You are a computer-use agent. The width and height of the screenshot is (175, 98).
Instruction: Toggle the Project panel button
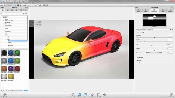(x=86, y=95)
